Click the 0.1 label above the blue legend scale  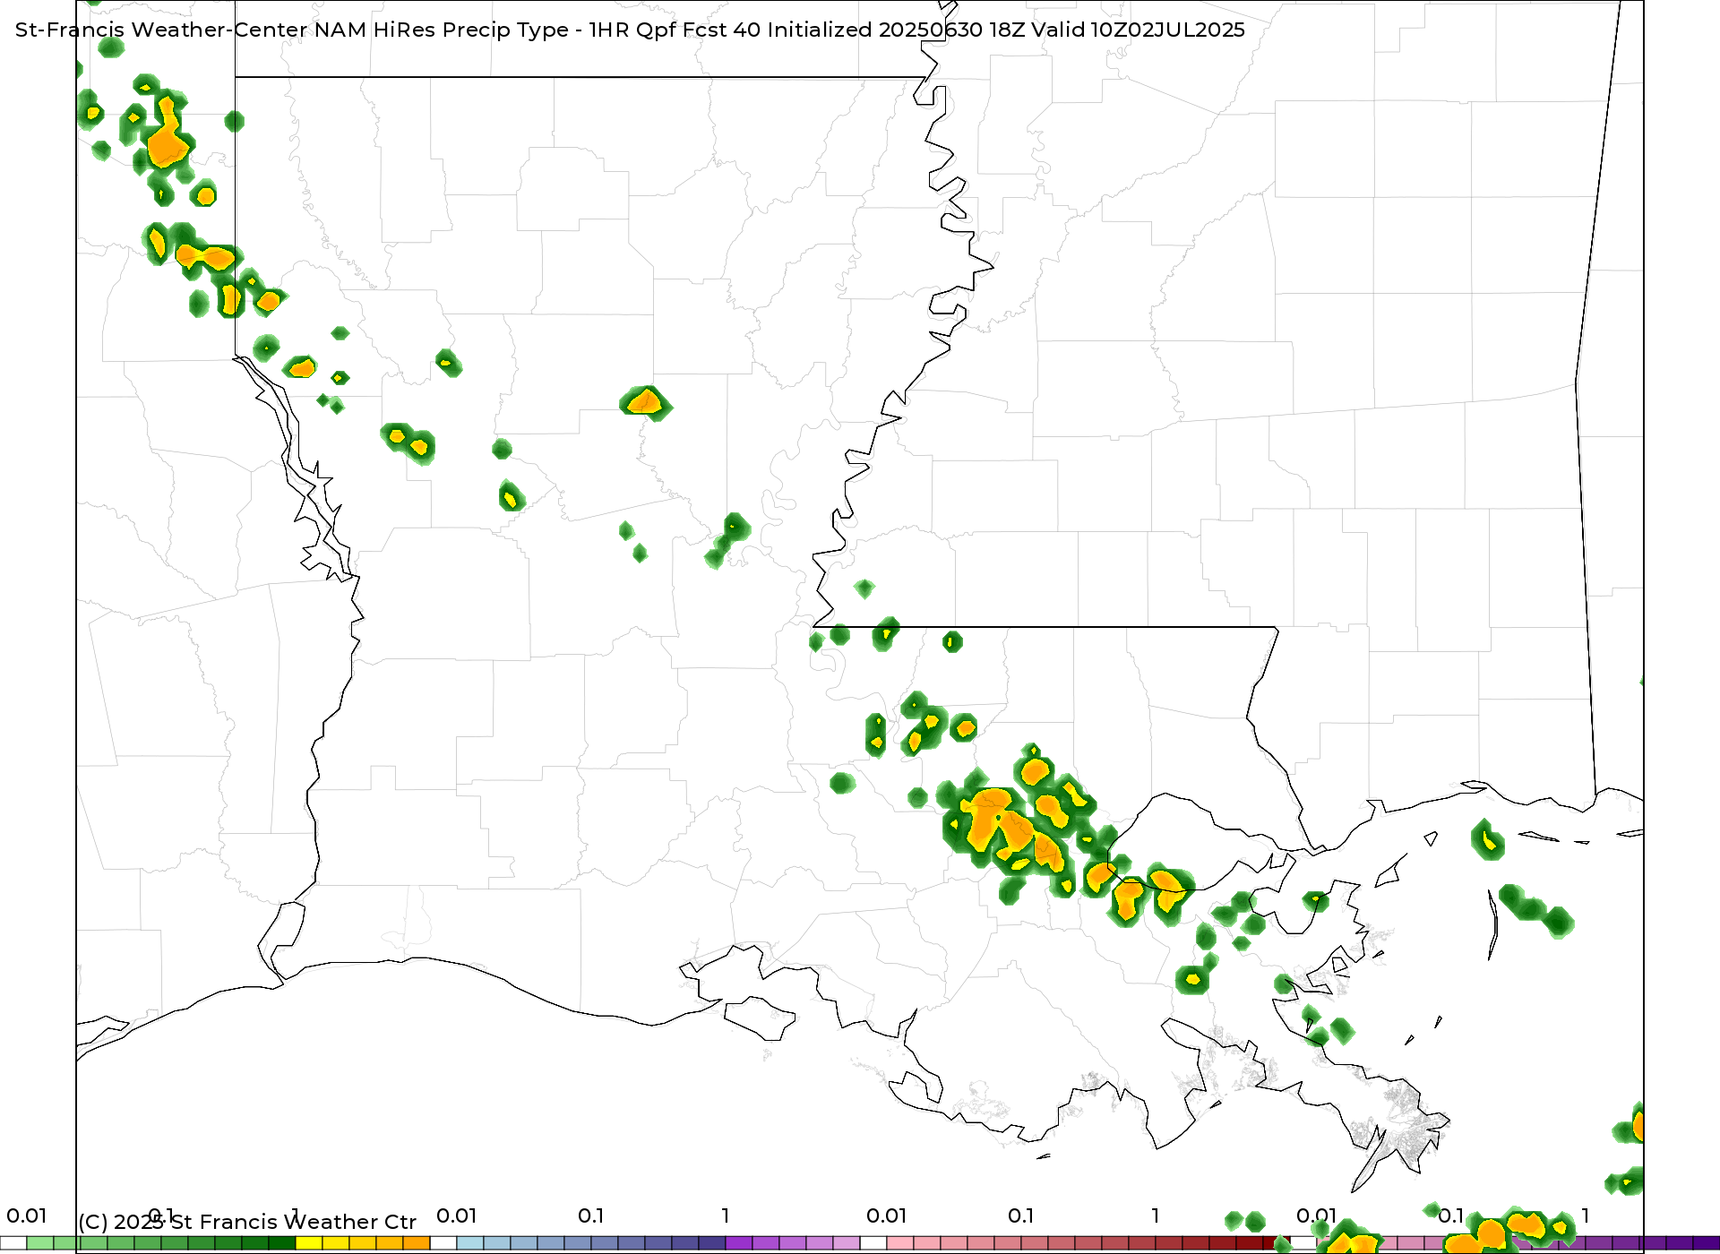[591, 1215]
